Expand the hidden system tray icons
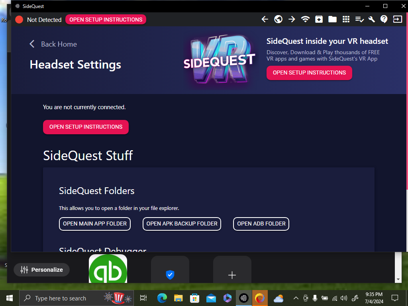The height and width of the screenshot is (306, 408). 296,298
